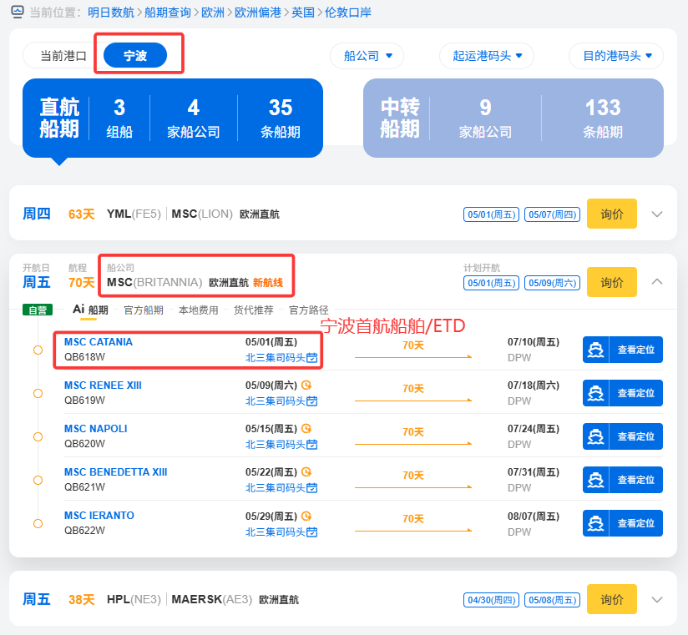Switch to the 官方船期 tab
Image resolution: width=688 pixels, height=635 pixels.
click(x=144, y=310)
